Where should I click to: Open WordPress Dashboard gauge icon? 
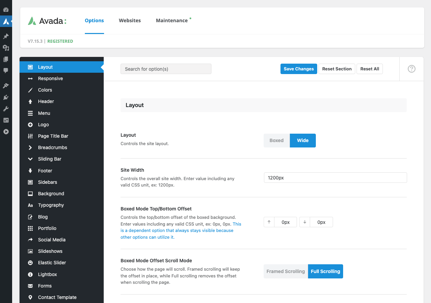(6, 9)
